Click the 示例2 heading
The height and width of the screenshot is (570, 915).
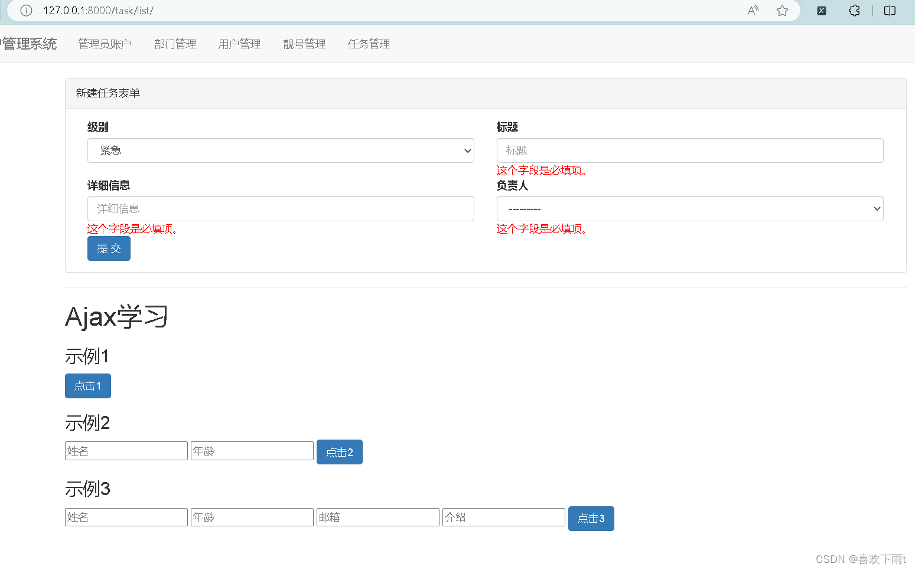click(x=87, y=423)
